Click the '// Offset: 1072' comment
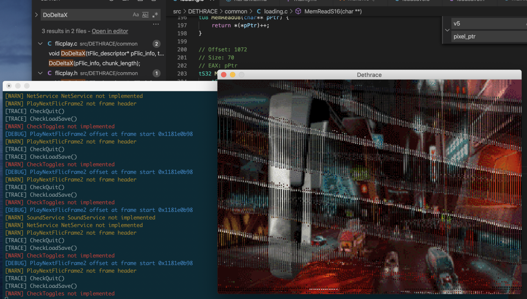This screenshot has height=299, width=527. pyautogui.click(x=223, y=50)
